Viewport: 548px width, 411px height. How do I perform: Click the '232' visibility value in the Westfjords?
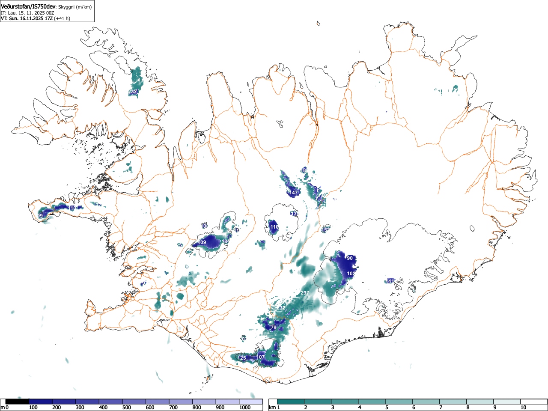133,92
